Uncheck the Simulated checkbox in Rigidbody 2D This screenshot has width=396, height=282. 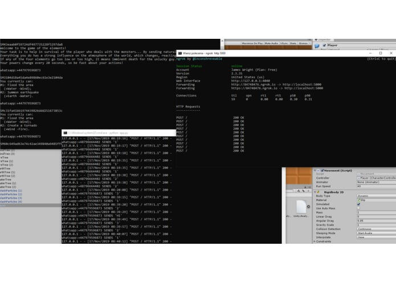coord(358,204)
